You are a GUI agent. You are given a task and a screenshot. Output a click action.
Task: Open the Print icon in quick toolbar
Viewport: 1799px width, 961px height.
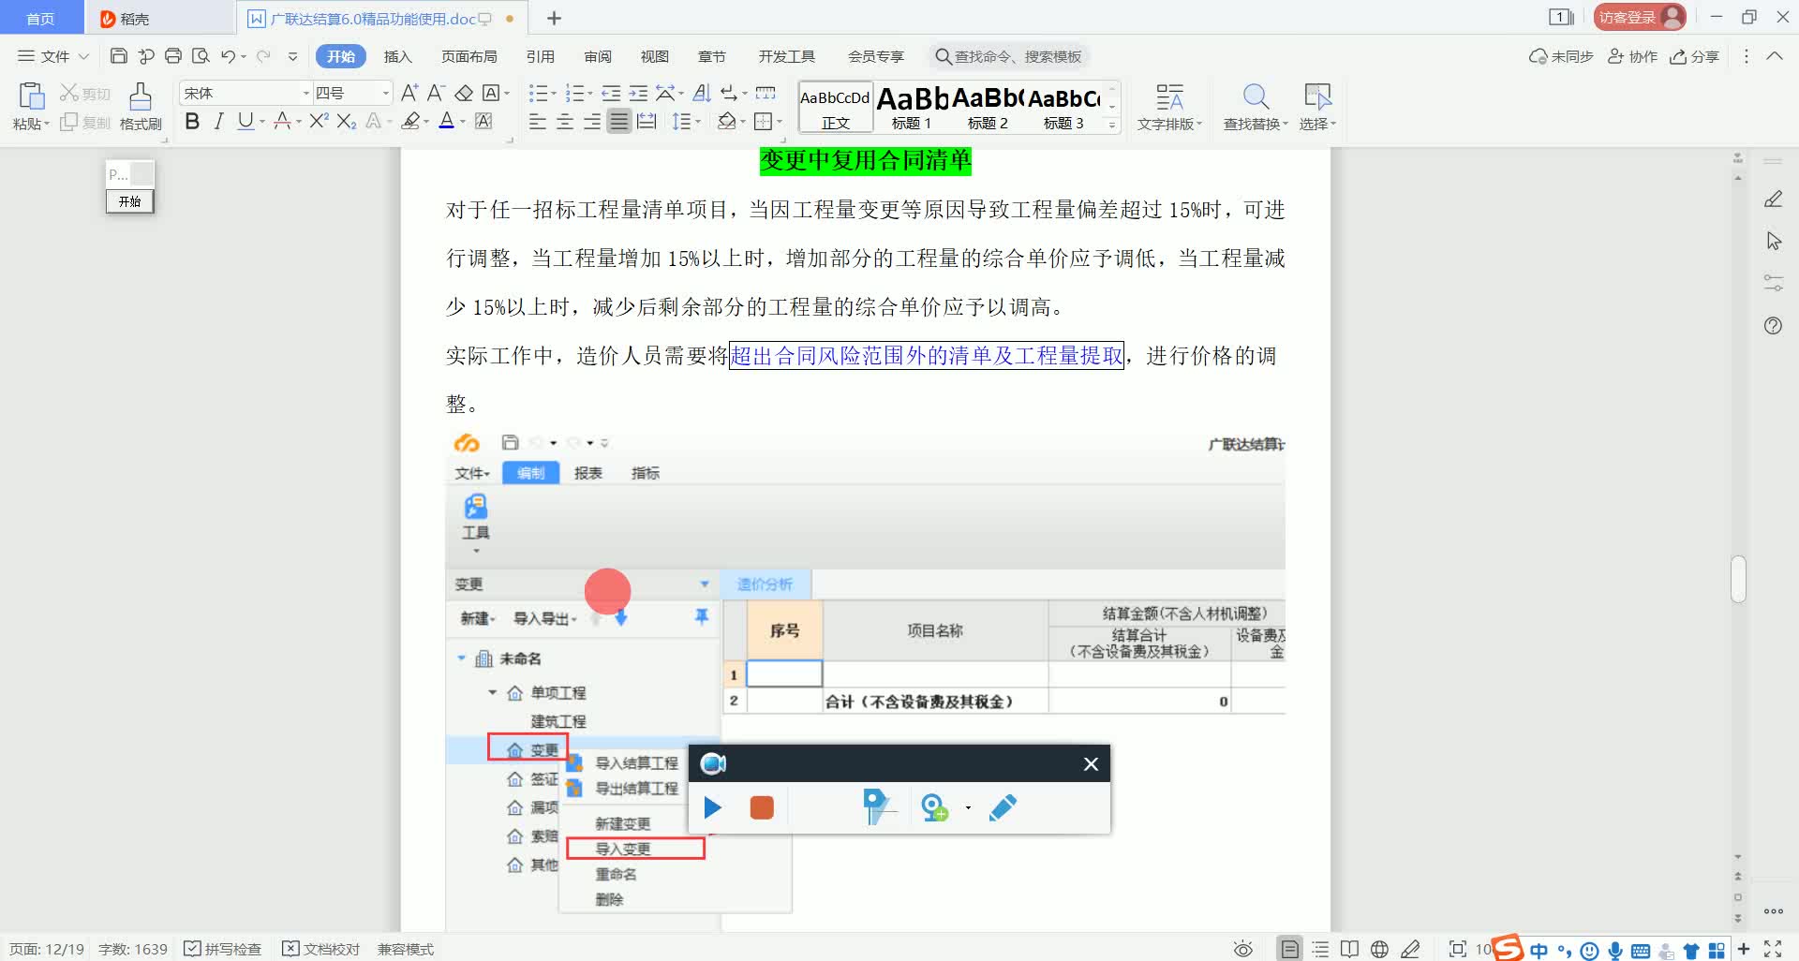point(173,56)
